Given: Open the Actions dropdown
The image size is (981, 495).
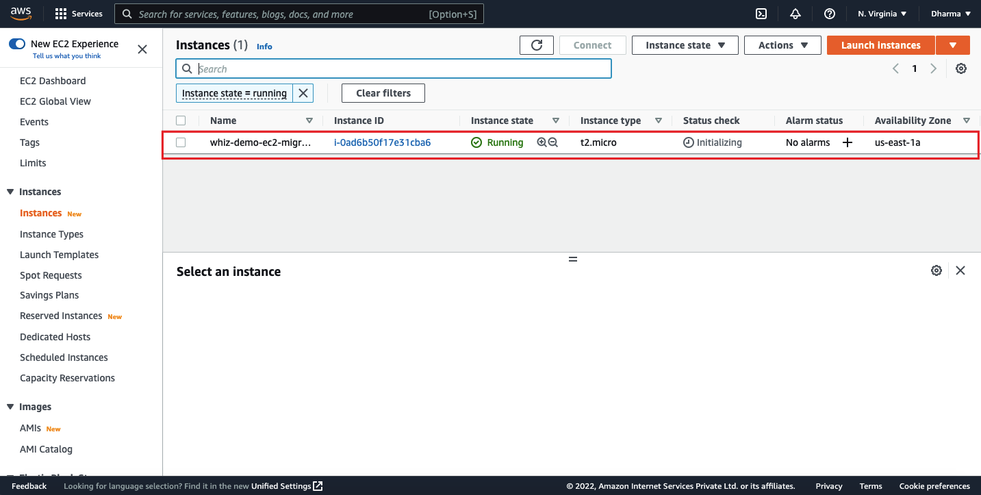Looking at the screenshot, I should (x=782, y=45).
